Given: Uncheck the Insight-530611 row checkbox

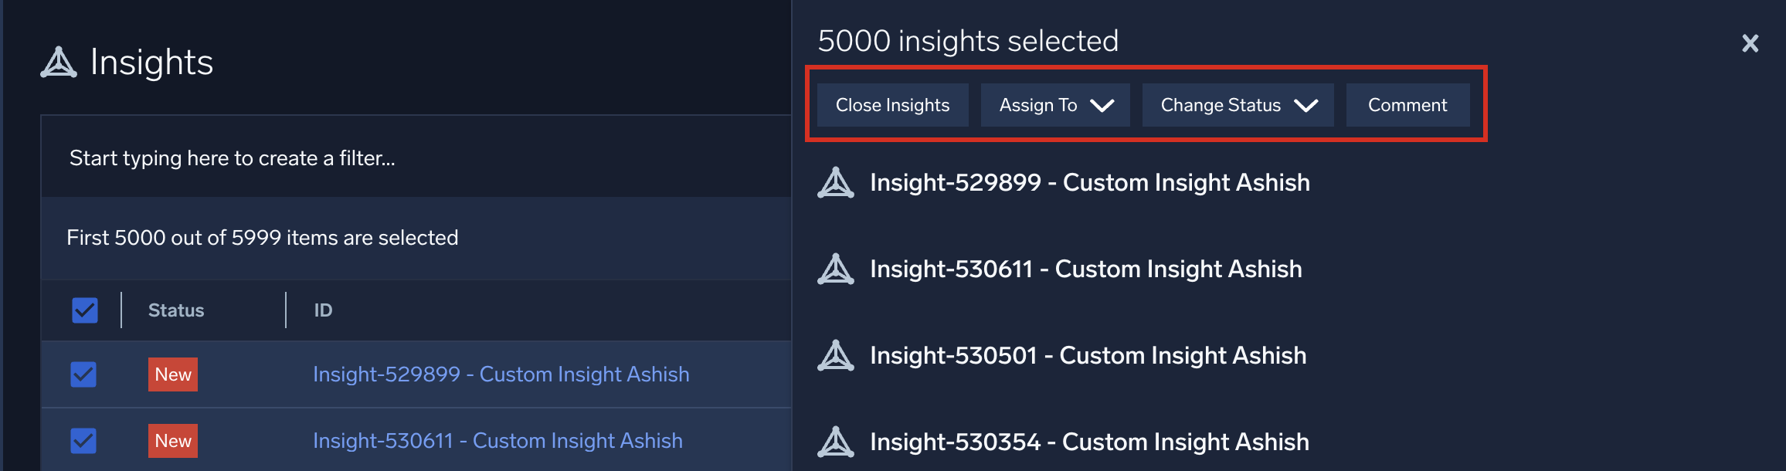Looking at the screenshot, I should point(83,441).
